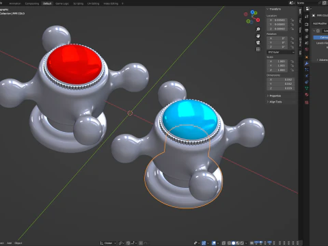Click the Dimensions Z value field
328x246 pixels.
point(281,88)
